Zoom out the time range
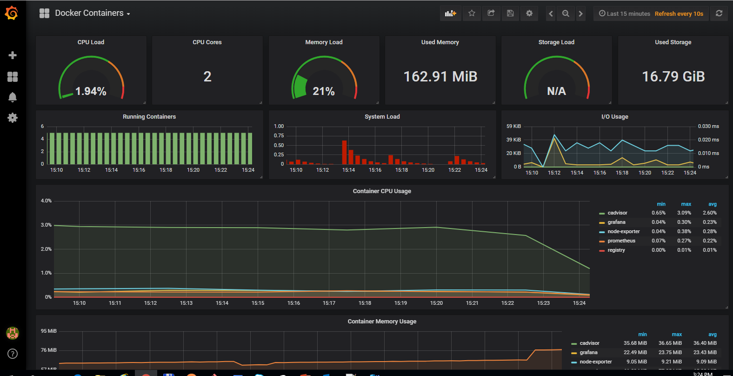Screen dimensions: 733x376 [566, 13]
